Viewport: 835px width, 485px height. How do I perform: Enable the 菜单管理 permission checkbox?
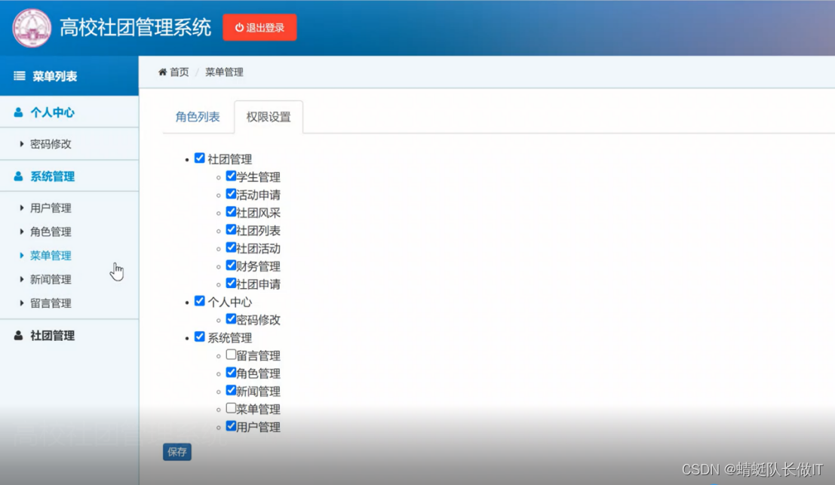coord(231,409)
